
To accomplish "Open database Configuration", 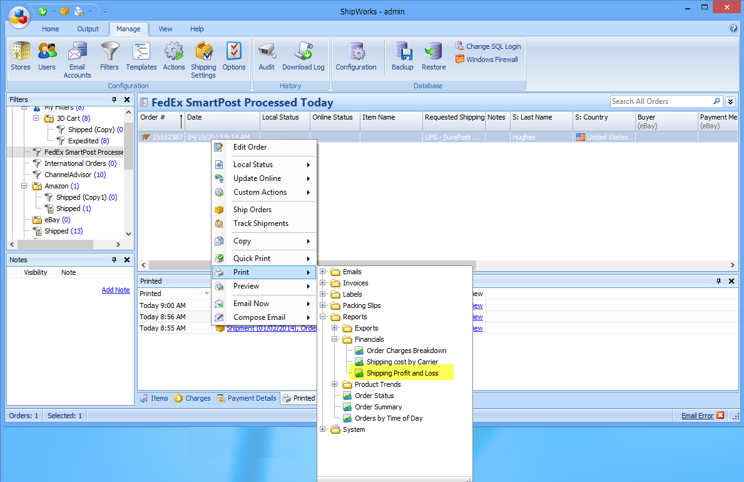I will click(x=356, y=56).
